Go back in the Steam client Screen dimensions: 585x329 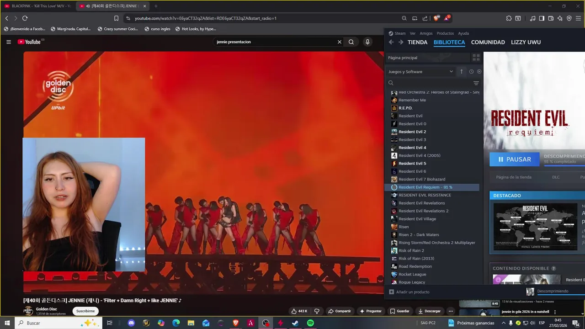391,42
